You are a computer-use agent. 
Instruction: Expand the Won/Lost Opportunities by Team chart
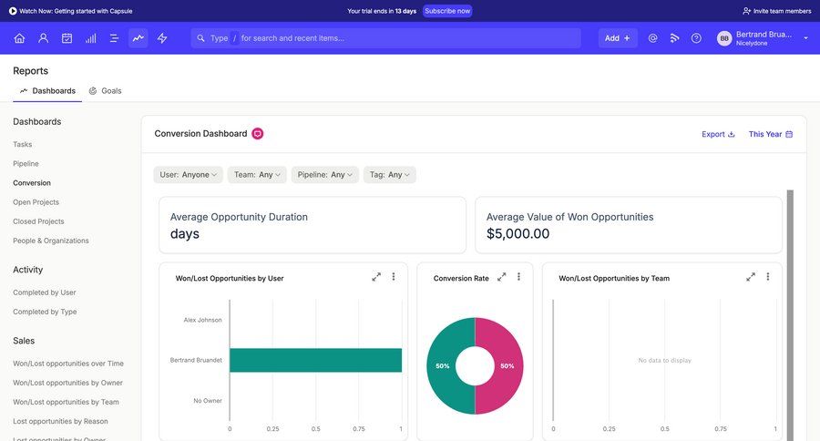[x=751, y=277]
